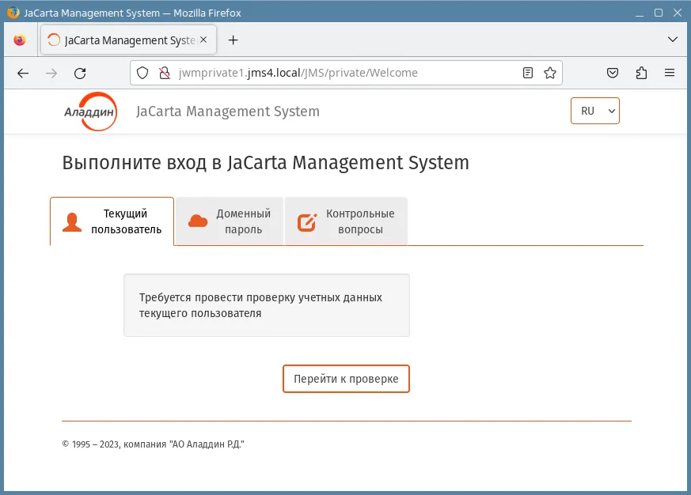Click the browser back arrow

[x=23, y=73]
